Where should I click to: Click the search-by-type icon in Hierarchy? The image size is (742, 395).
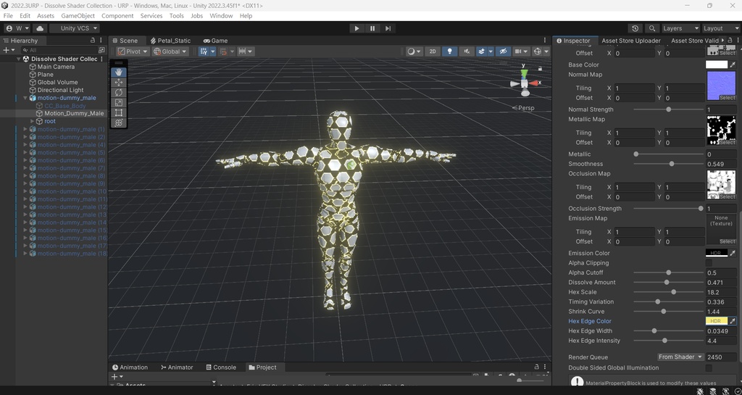101,50
